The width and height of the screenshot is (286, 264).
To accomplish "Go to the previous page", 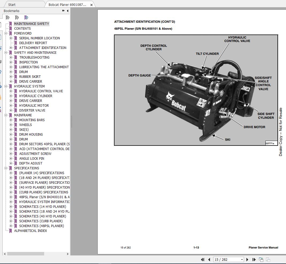I will 209,259.
